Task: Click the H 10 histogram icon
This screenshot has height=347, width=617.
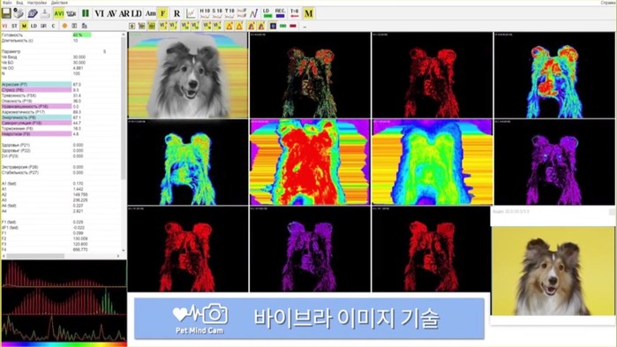Action: [205, 13]
